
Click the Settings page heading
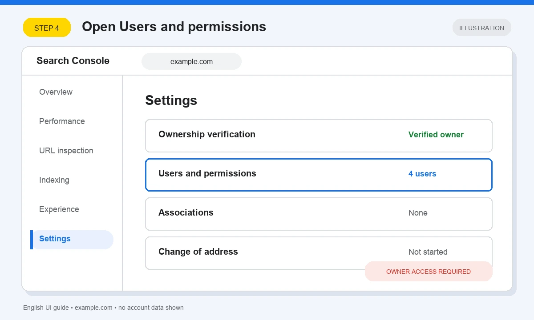pos(171,100)
